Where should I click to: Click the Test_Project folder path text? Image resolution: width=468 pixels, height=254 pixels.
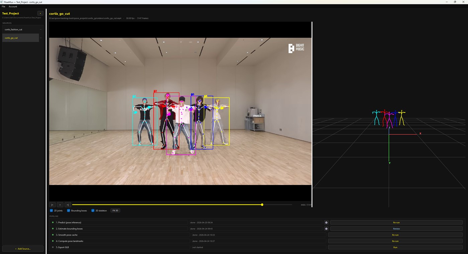(22, 17)
